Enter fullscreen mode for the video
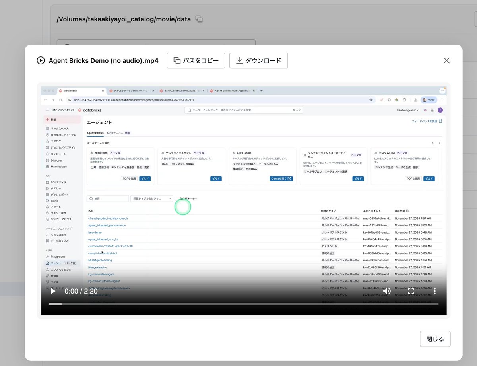The image size is (477, 366). point(411,291)
